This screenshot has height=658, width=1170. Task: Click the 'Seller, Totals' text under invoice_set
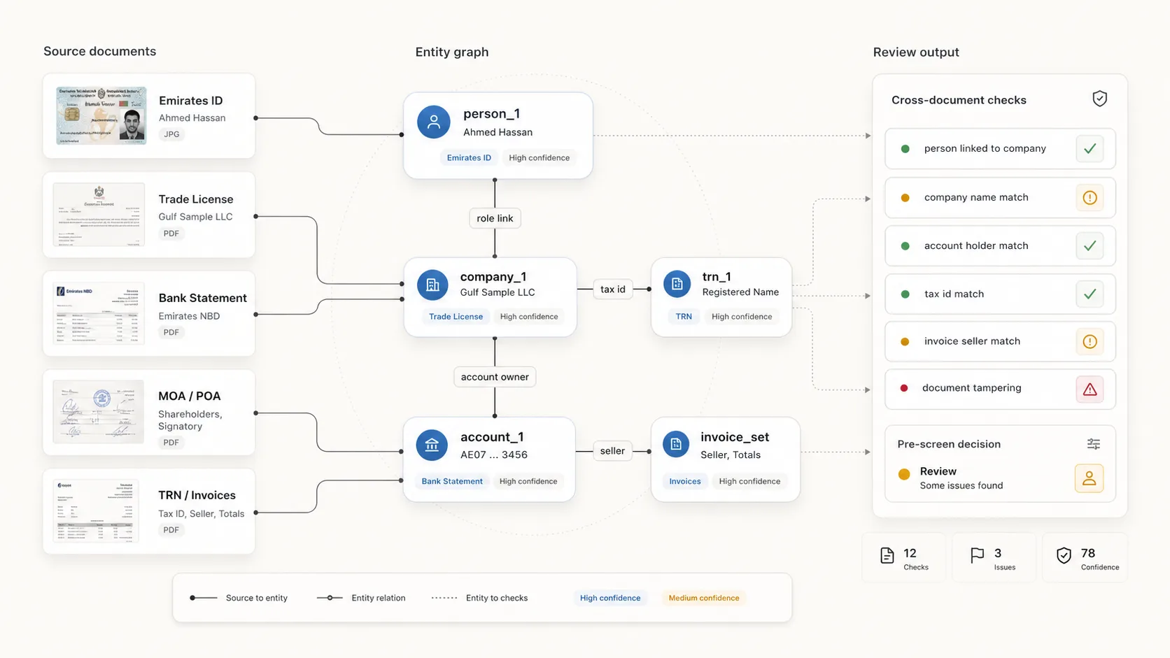(x=731, y=455)
